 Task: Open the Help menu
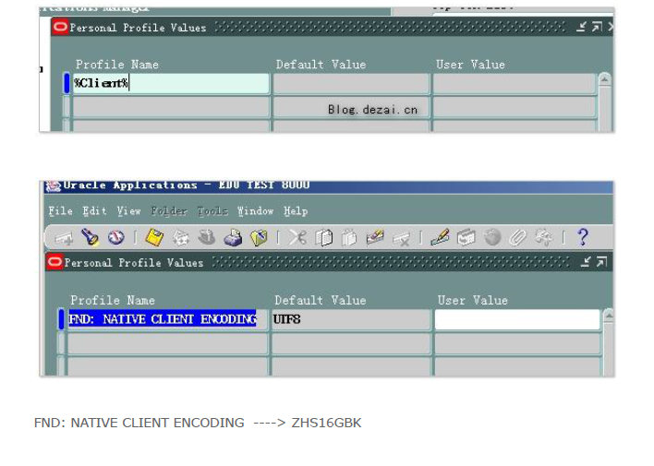(296, 211)
